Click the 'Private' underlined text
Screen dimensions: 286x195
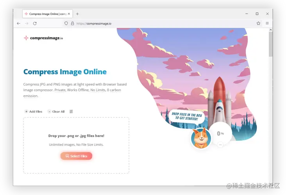60,90
